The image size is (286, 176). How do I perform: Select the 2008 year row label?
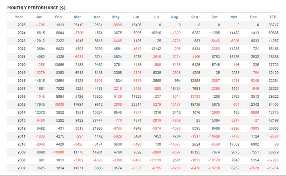22,160
